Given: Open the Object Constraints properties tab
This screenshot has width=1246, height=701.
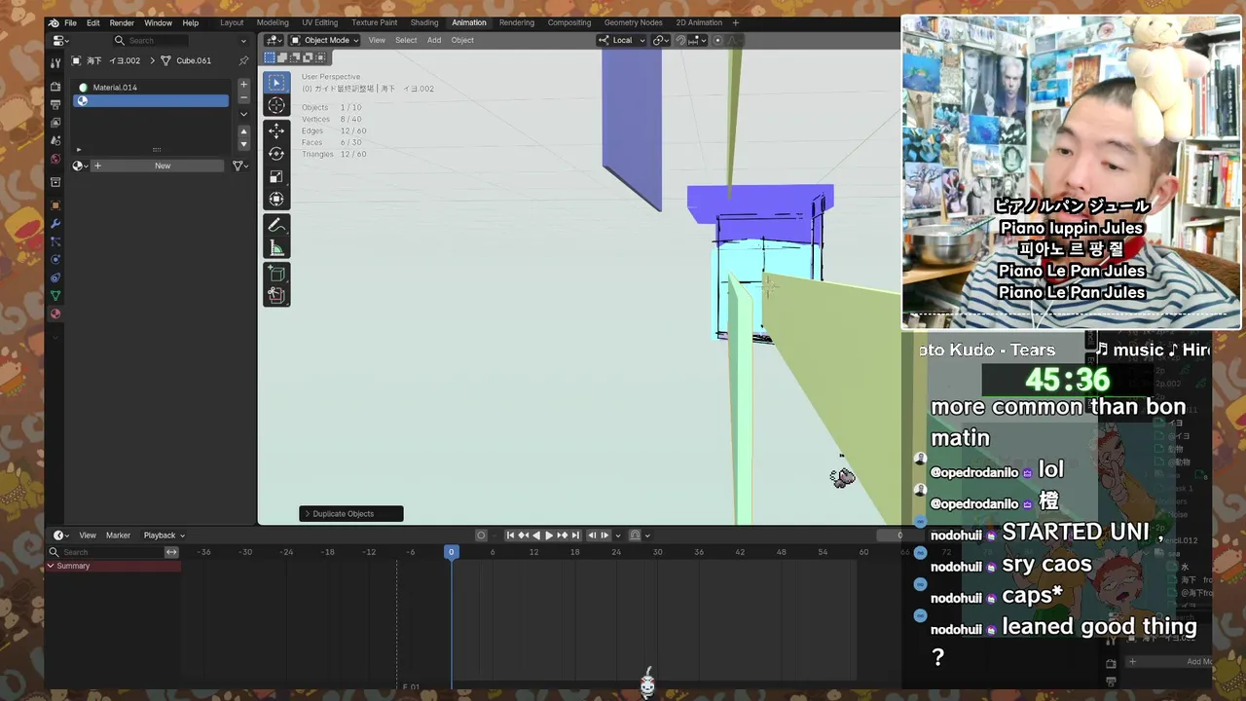Looking at the screenshot, I should [x=55, y=277].
